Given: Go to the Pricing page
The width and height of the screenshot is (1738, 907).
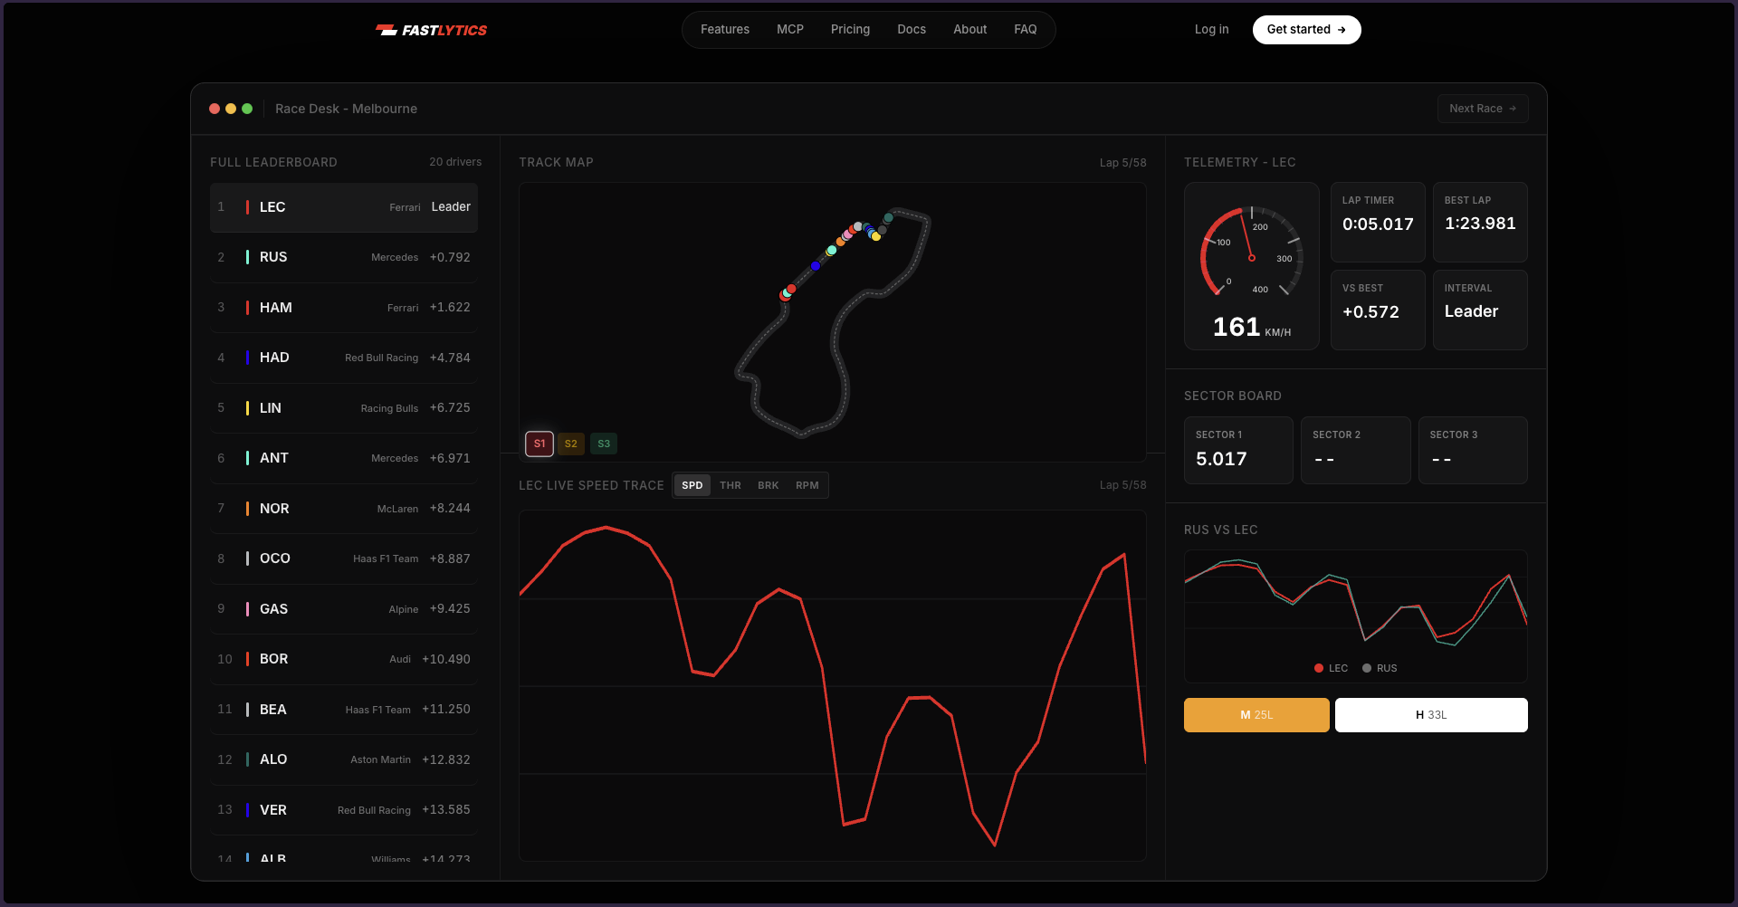Looking at the screenshot, I should point(850,29).
